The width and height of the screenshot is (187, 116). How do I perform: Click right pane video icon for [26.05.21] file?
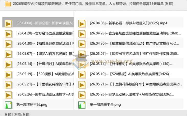coord(82,85)
